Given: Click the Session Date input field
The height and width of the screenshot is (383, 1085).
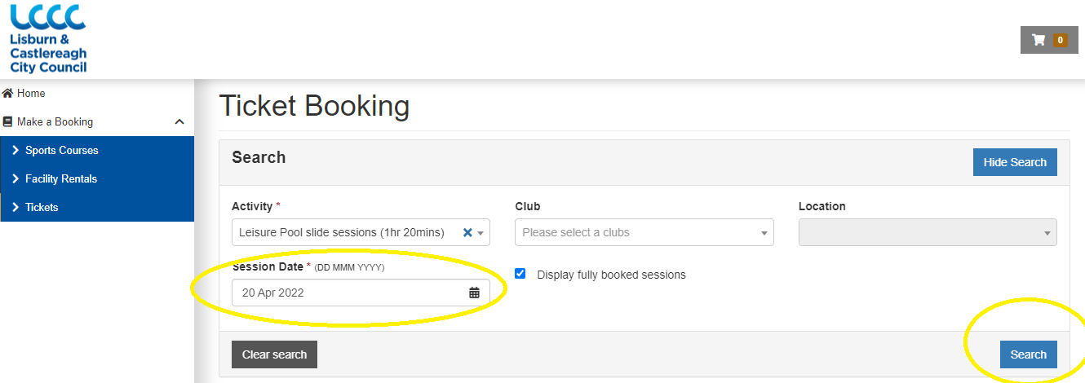Looking at the screenshot, I should click(x=361, y=293).
